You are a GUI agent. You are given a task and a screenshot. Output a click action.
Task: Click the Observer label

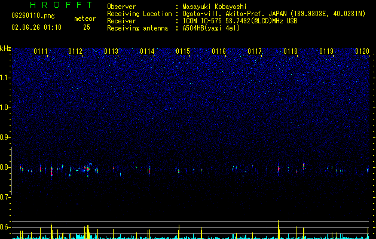pos(121,7)
